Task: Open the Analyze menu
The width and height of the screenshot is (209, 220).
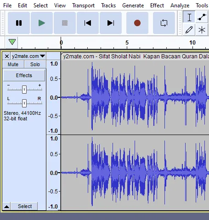Action: click(180, 6)
